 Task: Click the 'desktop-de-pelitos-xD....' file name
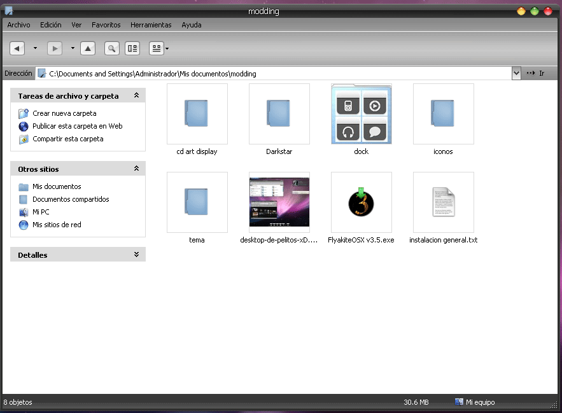[279, 240]
